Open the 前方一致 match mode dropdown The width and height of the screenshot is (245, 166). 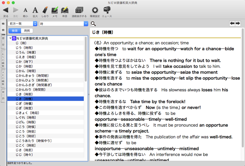(x=22, y=23)
